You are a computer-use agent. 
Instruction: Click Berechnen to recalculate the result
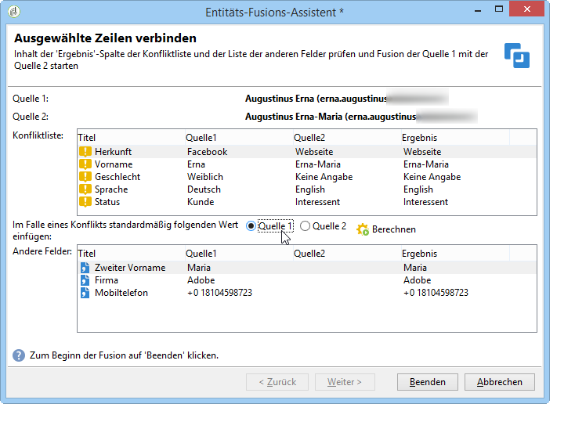[x=386, y=229]
